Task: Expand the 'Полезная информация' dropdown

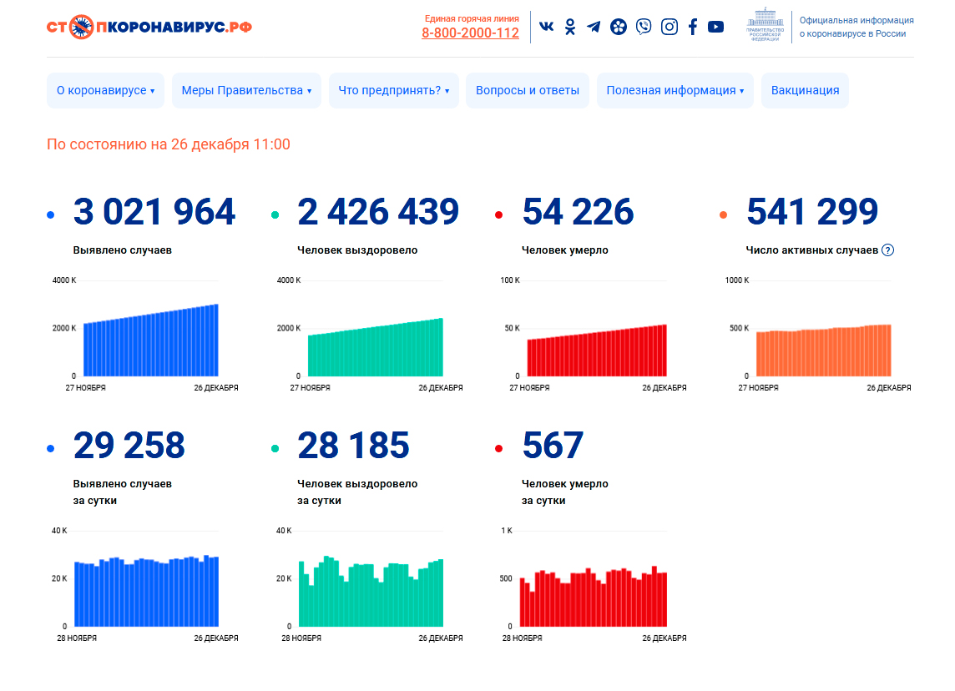Action: click(675, 90)
